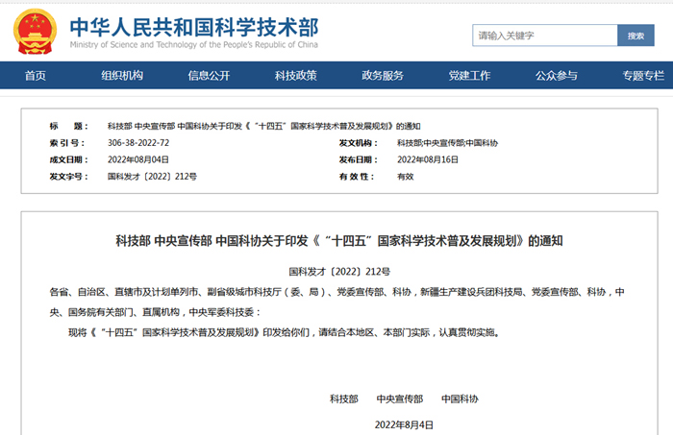The width and height of the screenshot is (673, 435).
Task: Open the 专题专栏 navigation item
Action: pos(643,76)
